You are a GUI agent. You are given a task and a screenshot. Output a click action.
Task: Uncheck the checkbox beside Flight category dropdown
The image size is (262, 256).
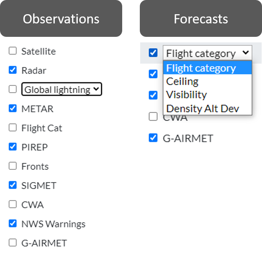[153, 53]
